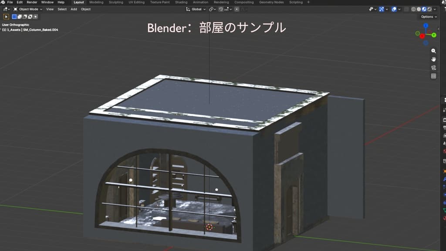Open the viewport Select menu
This screenshot has height=251, width=446.
coord(62,9)
